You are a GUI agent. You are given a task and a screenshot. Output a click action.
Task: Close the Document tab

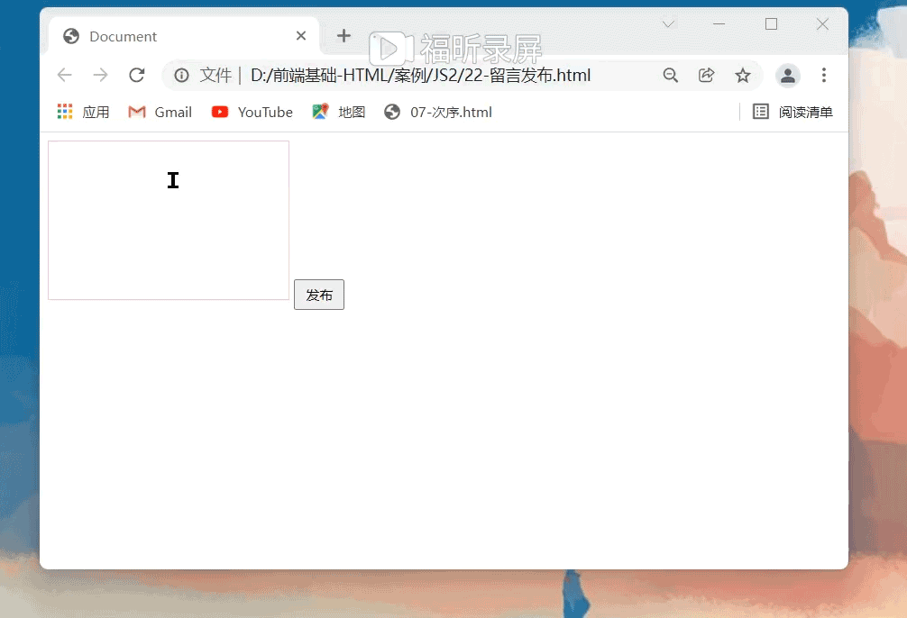[x=301, y=36]
